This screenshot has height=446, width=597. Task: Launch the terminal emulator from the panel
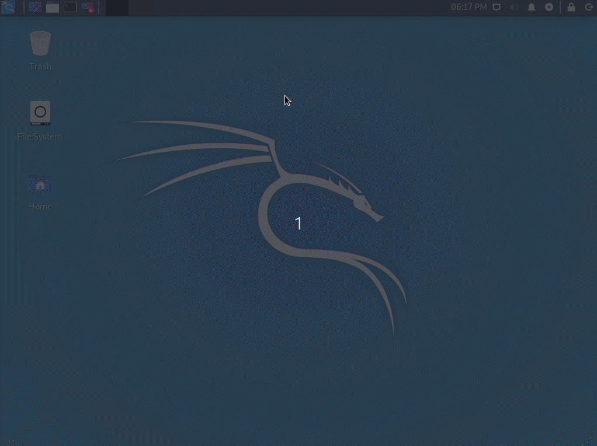[70, 8]
